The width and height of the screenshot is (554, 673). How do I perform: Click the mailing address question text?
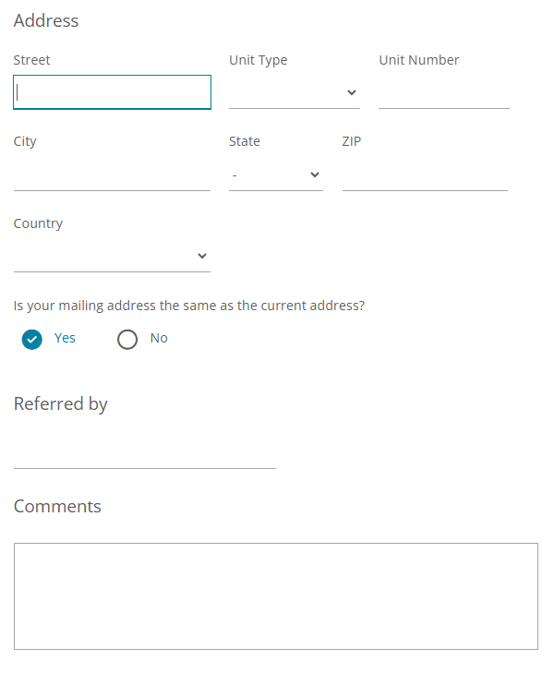tap(188, 306)
